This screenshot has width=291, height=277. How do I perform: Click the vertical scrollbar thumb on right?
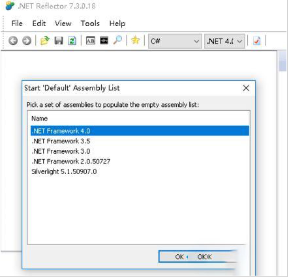coord(283,61)
